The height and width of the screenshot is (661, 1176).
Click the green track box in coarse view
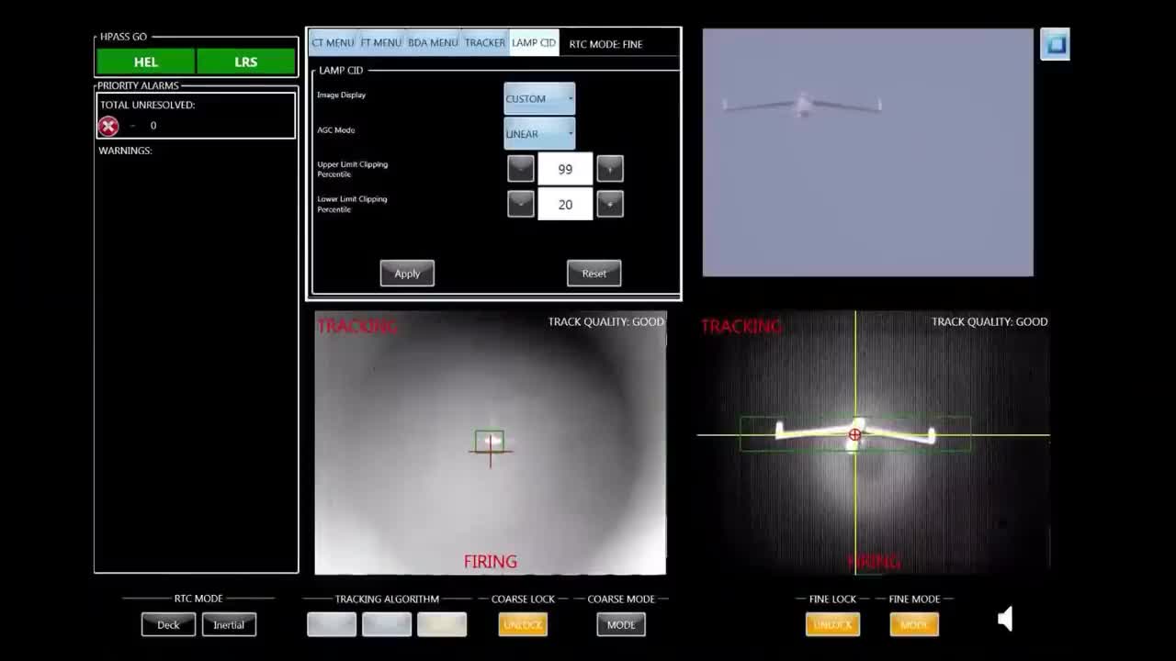[x=490, y=441]
